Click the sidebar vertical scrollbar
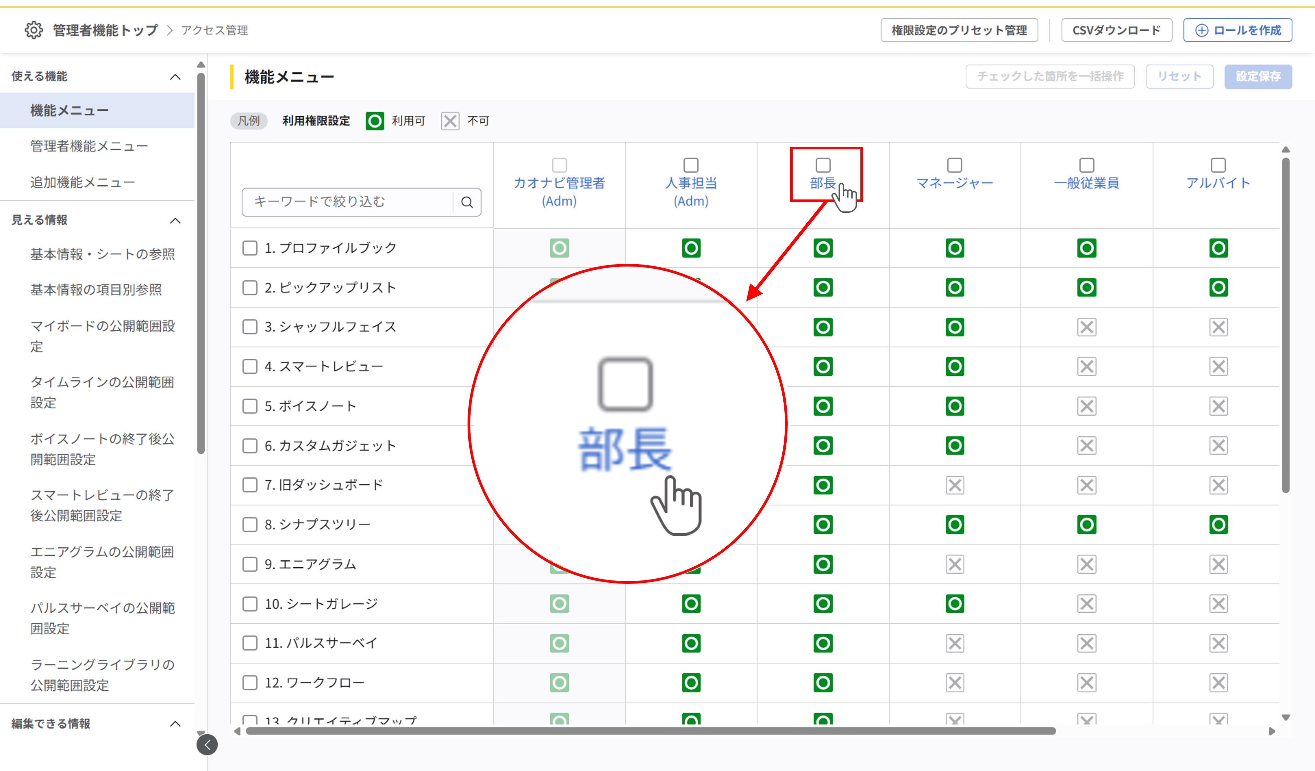The height and width of the screenshot is (771, 1315). tap(201, 264)
